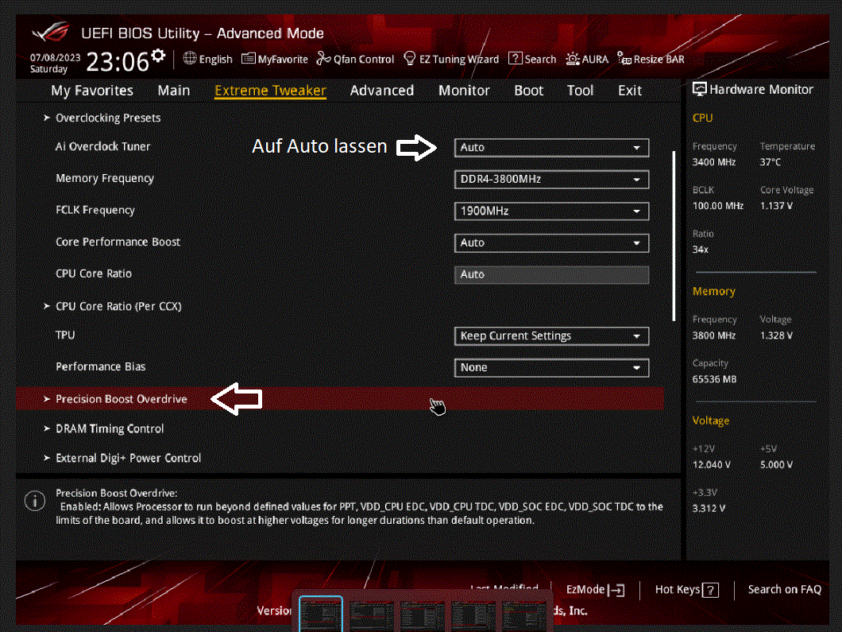The height and width of the screenshot is (632, 842).
Task: Open FCLK Frequency 1900MHz dropdown
Action: point(551,211)
